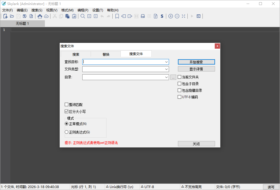The width and height of the screenshot is (280, 190).
Task: Click the Paste icon on the toolbar
Action: point(67,16)
